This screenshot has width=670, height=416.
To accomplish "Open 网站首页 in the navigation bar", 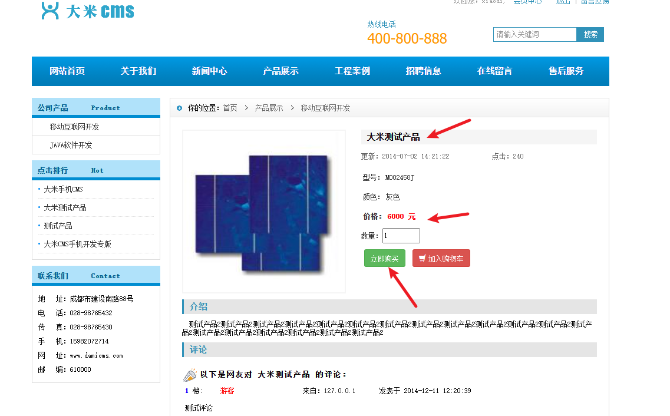I will point(67,71).
